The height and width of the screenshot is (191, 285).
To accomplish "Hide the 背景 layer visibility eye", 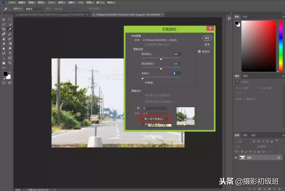I will tap(236, 158).
